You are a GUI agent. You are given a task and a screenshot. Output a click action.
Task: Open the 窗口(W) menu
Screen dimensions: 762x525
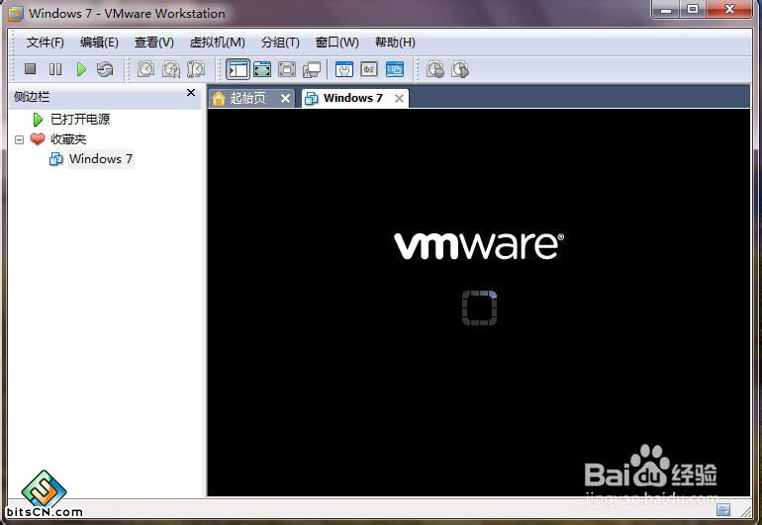click(x=337, y=43)
